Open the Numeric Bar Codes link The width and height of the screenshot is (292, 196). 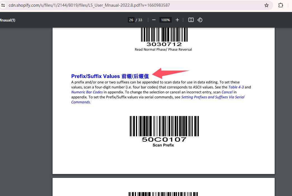(87, 92)
